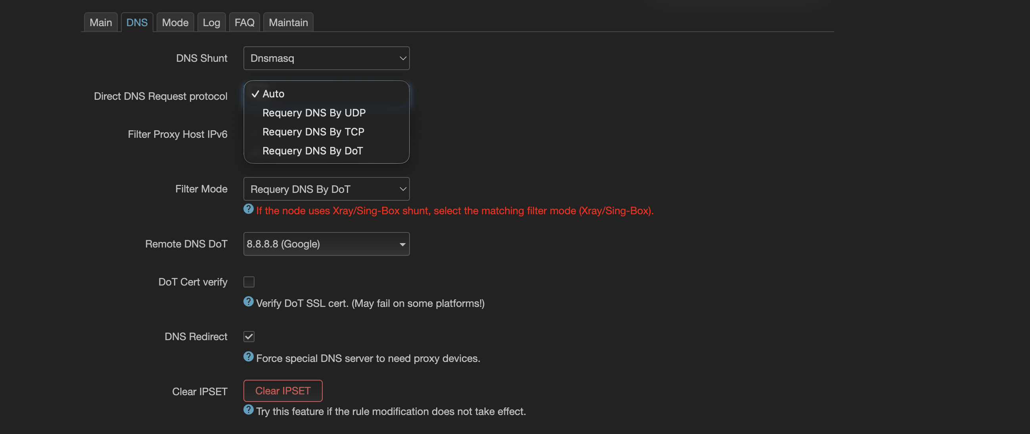Switch to the Main tab
1030x434 pixels.
coord(101,22)
